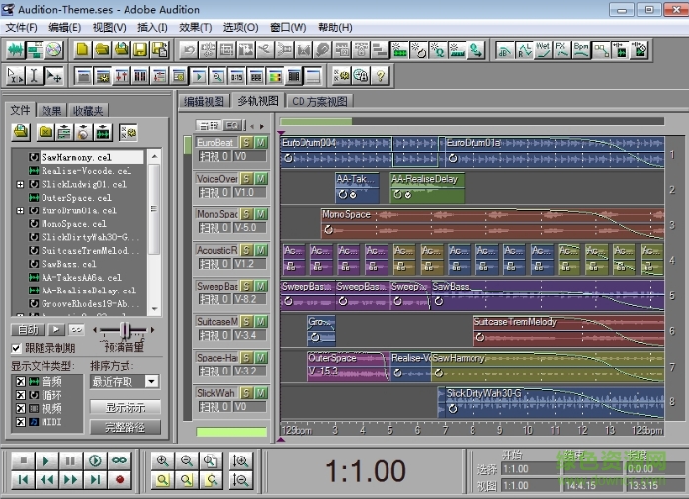This screenshot has width=689, height=499.
Task: Open the 排序方式 sort dropdown
Action: (151, 381)
